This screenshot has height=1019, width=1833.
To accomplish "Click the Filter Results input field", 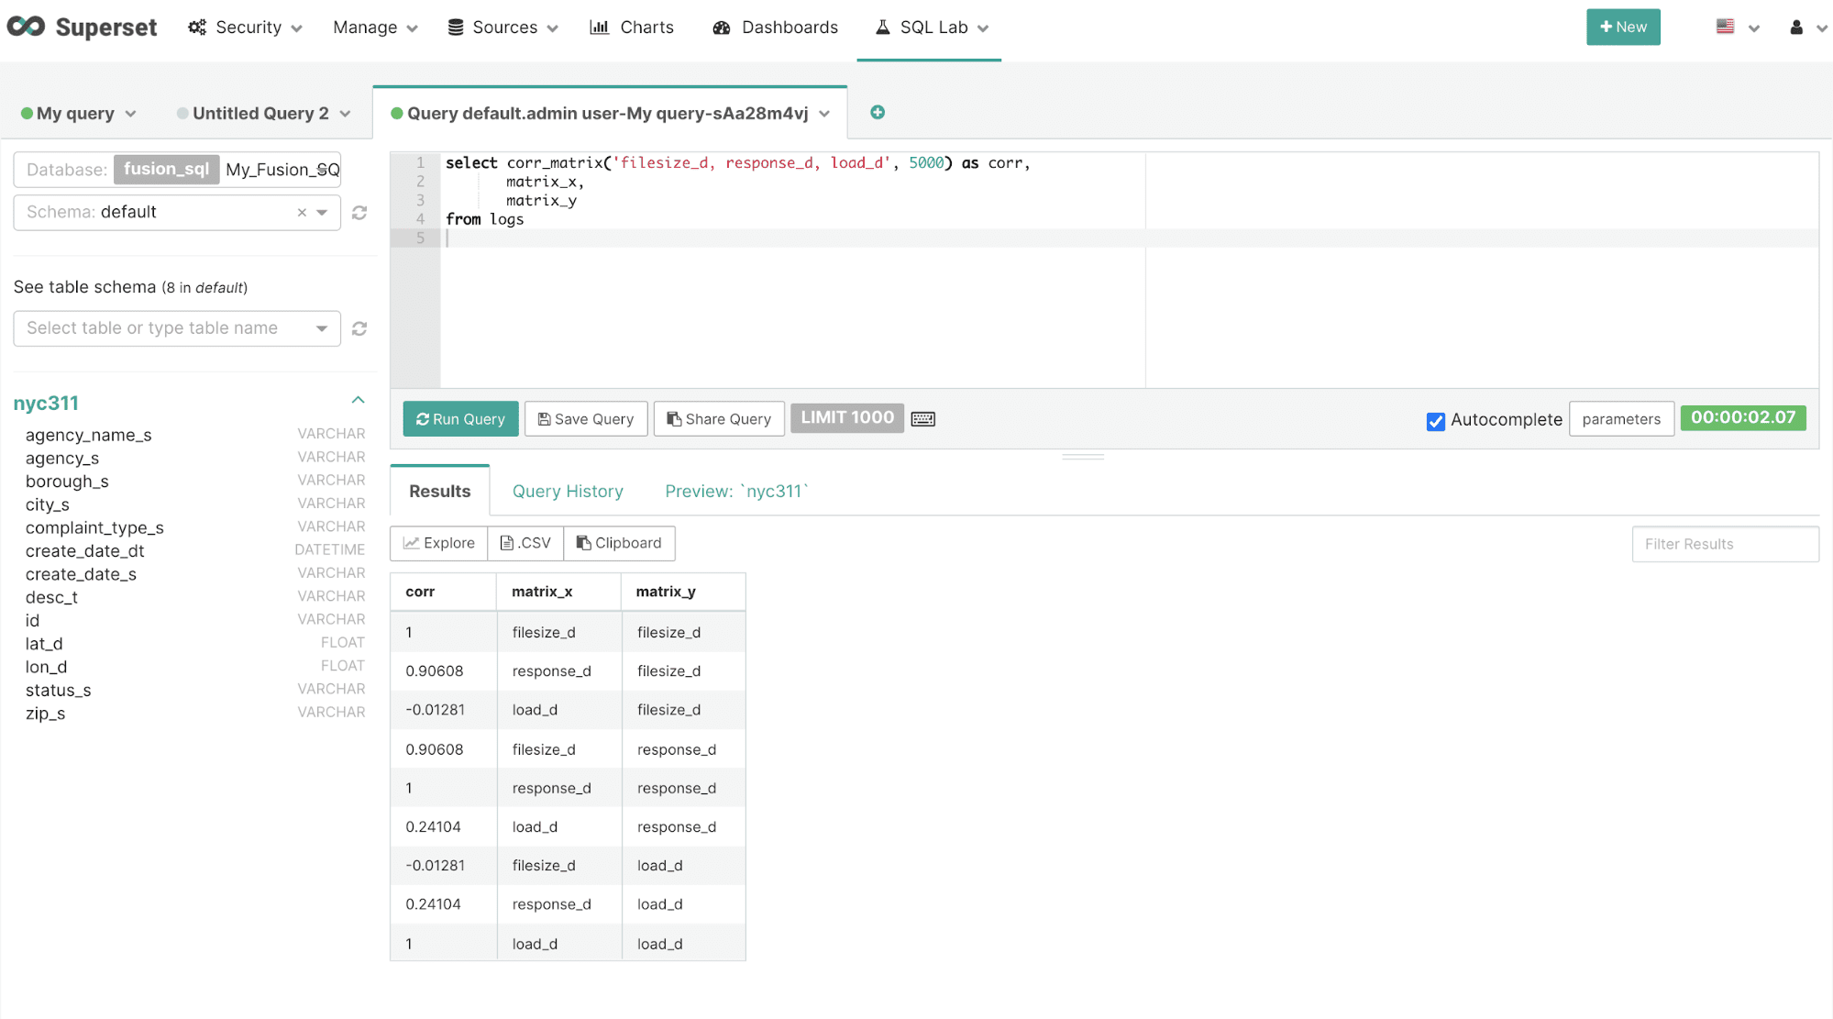I will pyautogui.click(x=1725, y=544).
